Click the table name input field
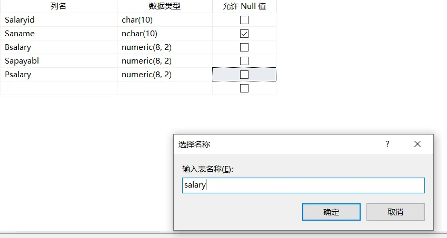This screenshot has width=447, height=238. [303, 185]
